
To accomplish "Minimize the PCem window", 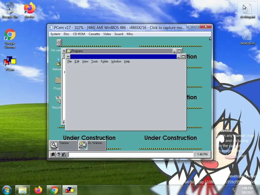I will coord(190,26).
